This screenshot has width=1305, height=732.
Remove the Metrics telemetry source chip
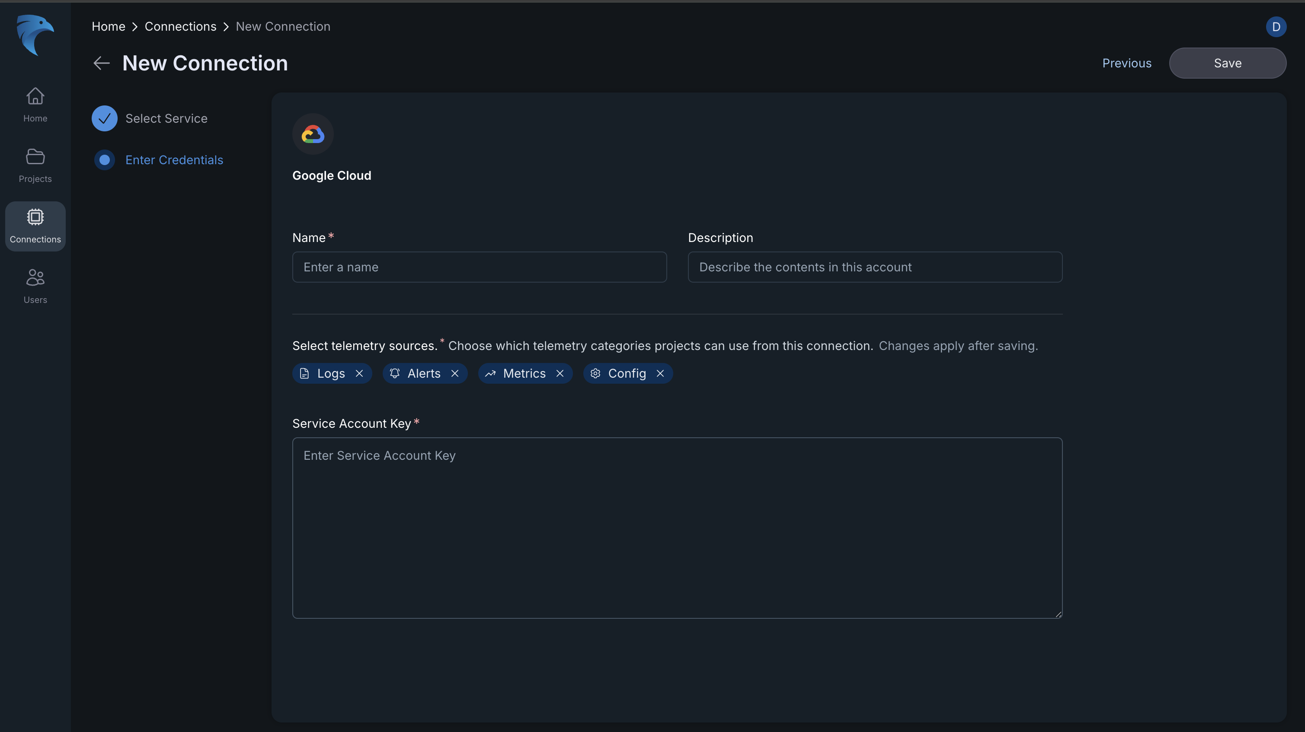[560, 374]
